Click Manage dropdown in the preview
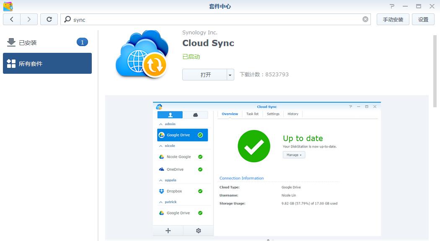Image resolution: width=440 pixels, height=241 pixels. pyautogui.click(x=294, y=155)
